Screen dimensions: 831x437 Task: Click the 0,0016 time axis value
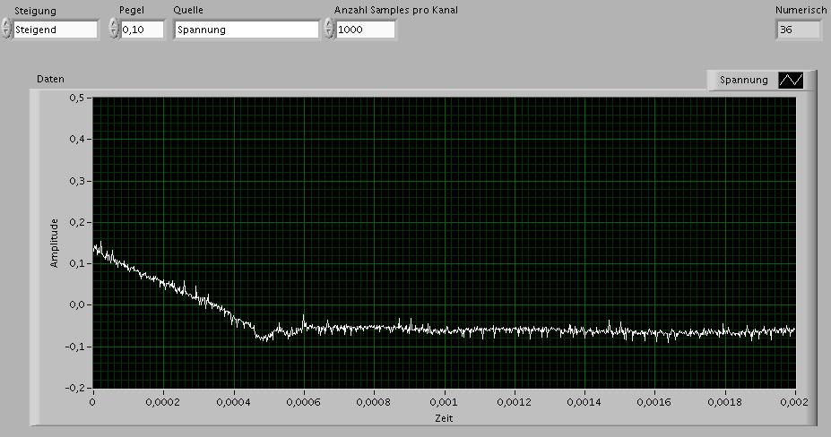pyautogui.click(x=654, y=402)
